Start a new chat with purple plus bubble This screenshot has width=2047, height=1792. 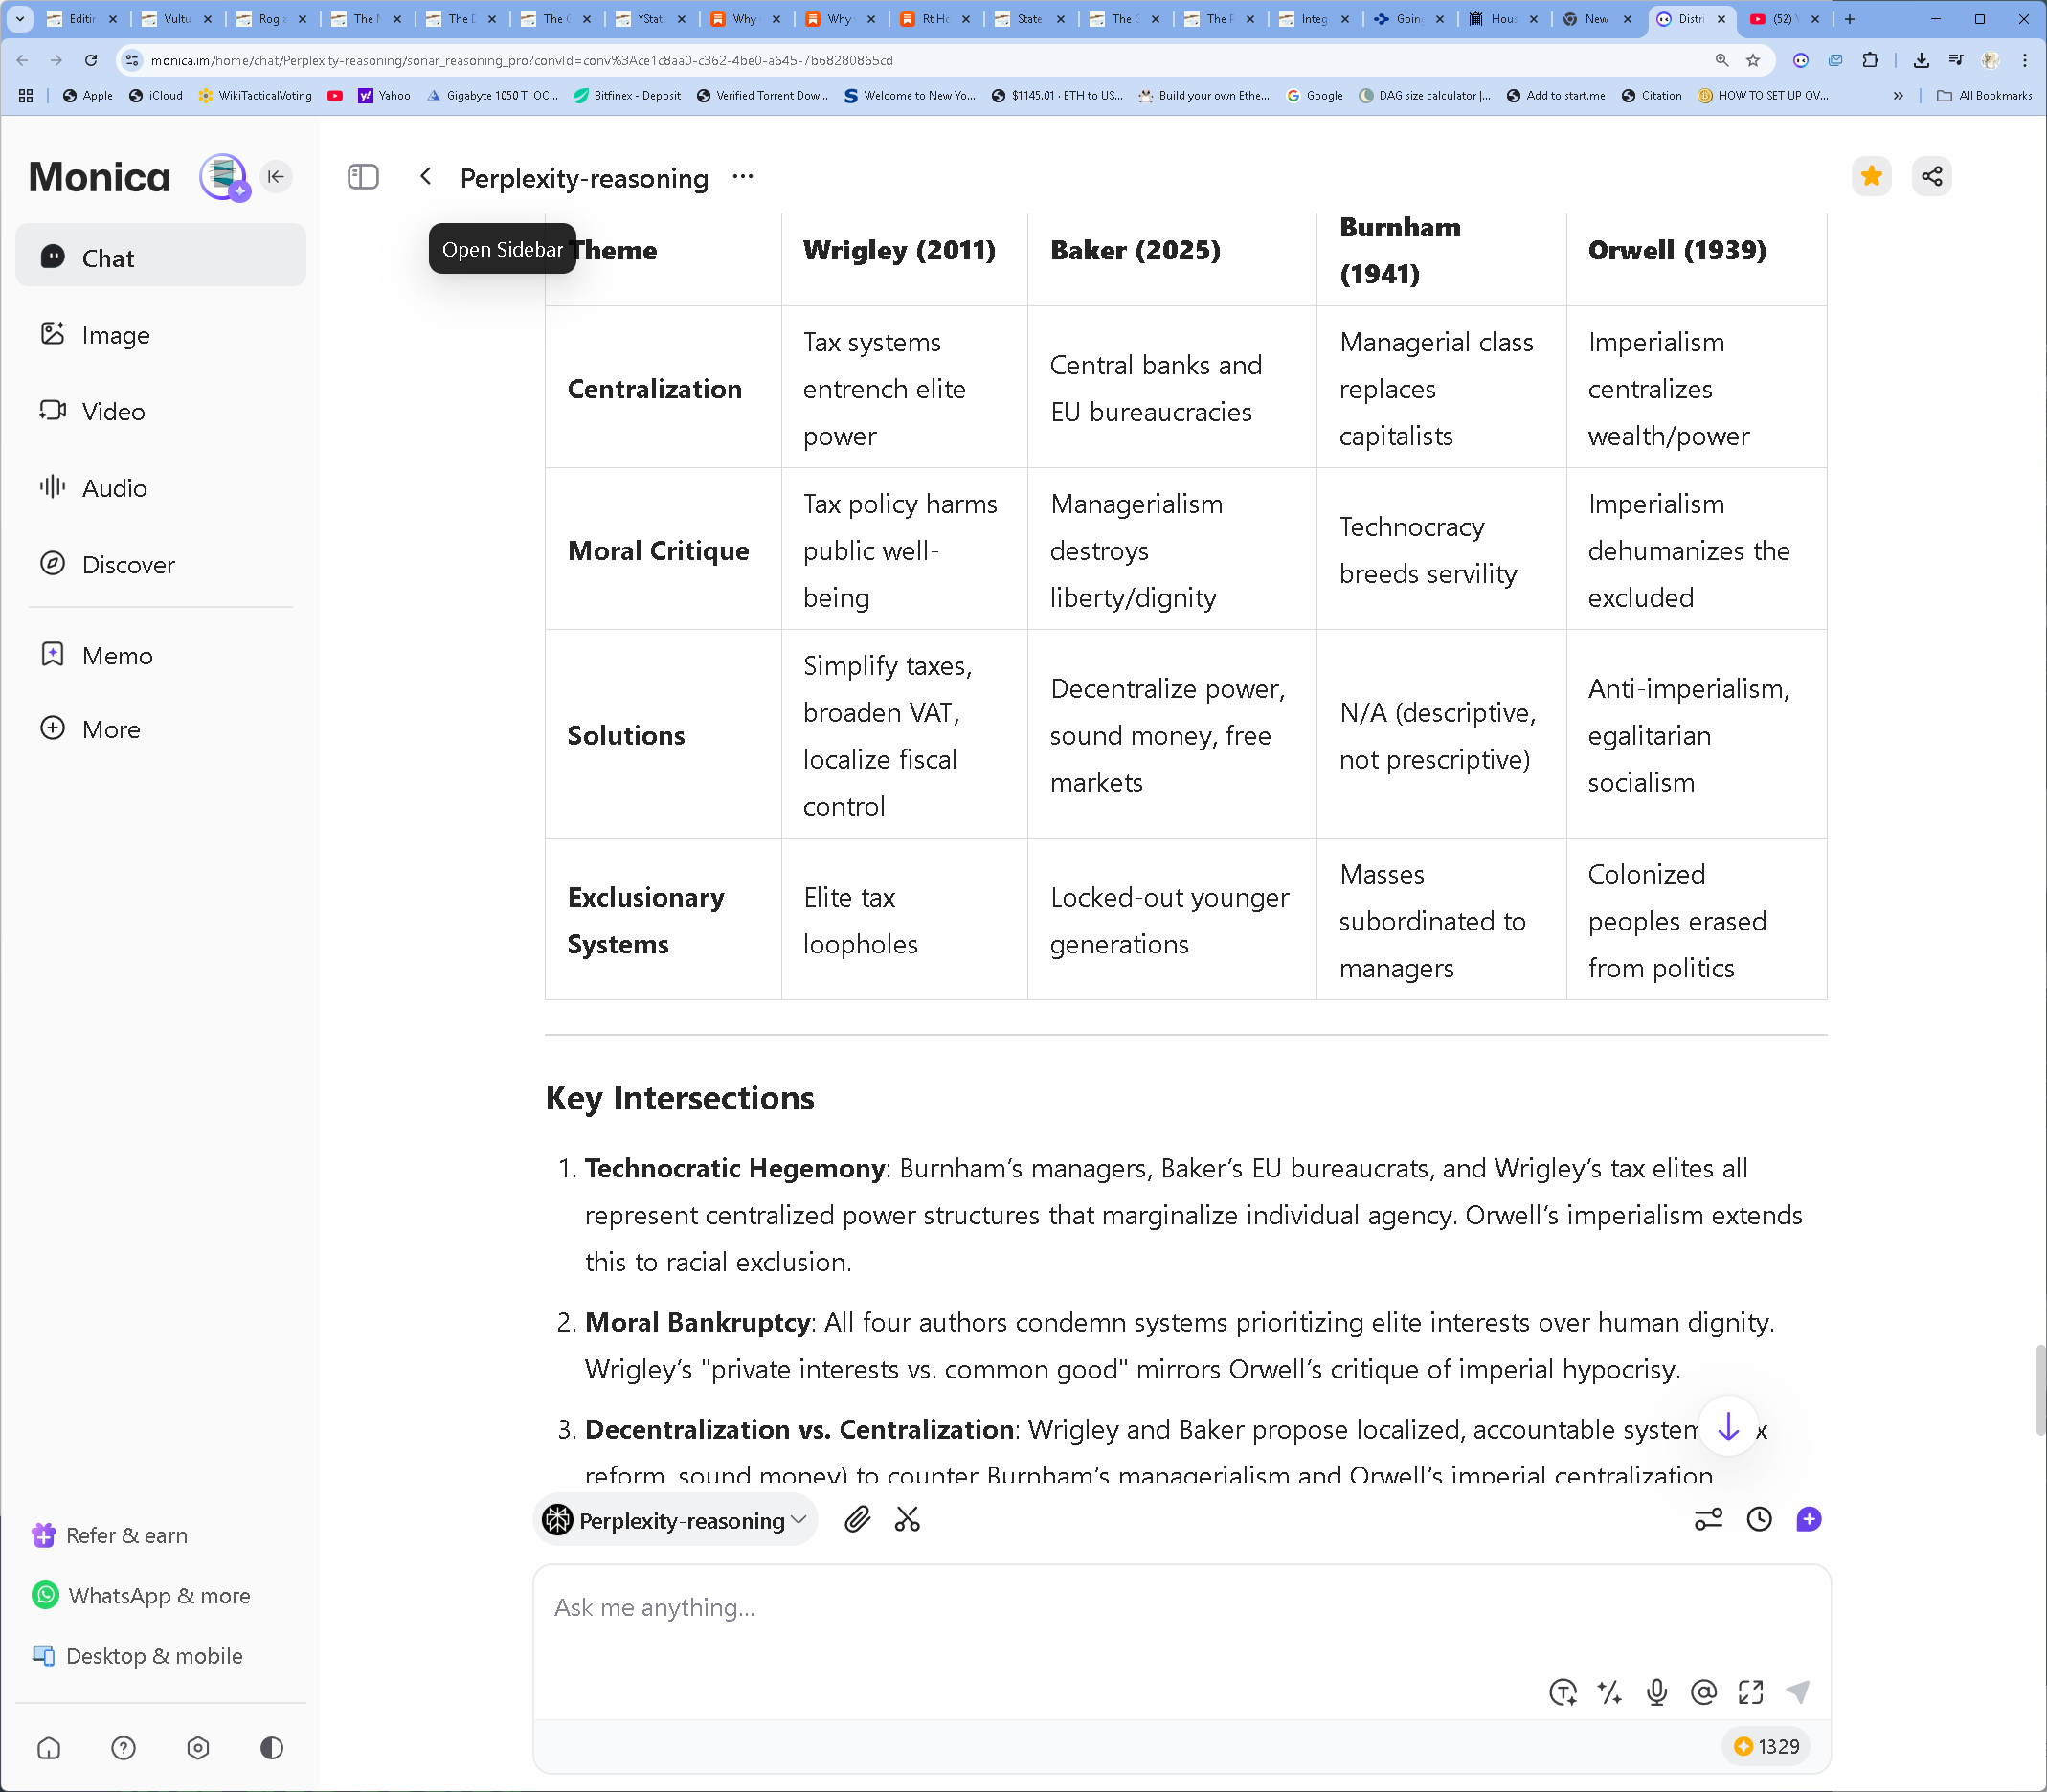tap(1809, 1520)
